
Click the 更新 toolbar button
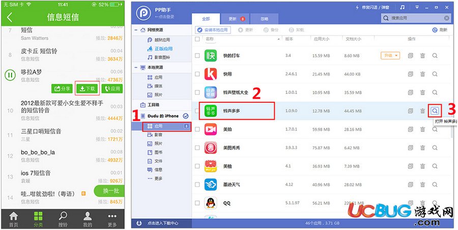tap(246, 30)
